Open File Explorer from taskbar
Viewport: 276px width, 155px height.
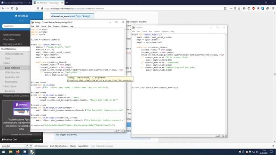point(11,152)
